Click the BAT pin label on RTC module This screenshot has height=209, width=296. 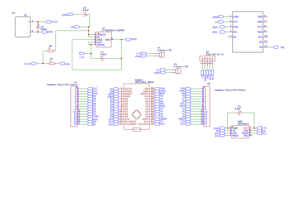coord(260,17)
